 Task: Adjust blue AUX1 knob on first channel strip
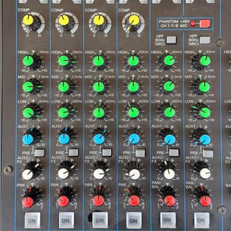pos(28,139)
